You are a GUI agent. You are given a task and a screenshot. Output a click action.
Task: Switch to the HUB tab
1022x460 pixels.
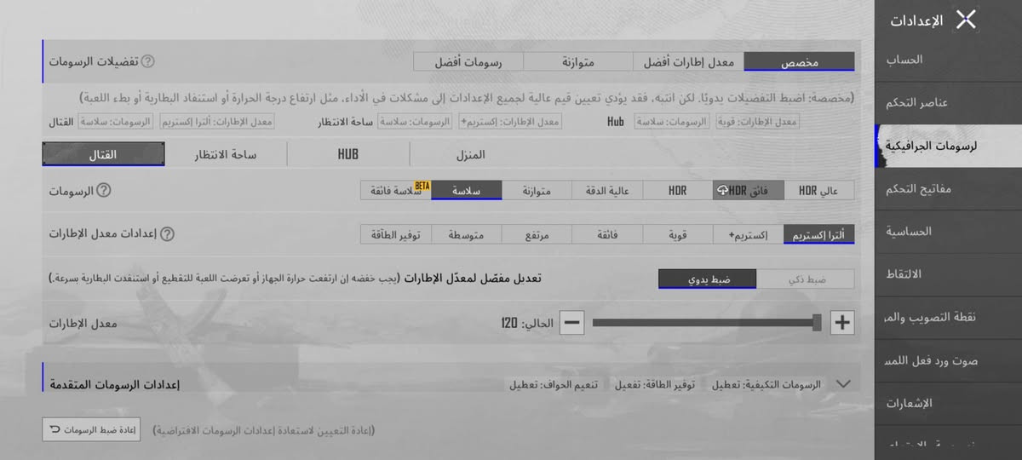(x=348, y=154)
